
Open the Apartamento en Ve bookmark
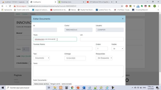[x=58, y=10]
